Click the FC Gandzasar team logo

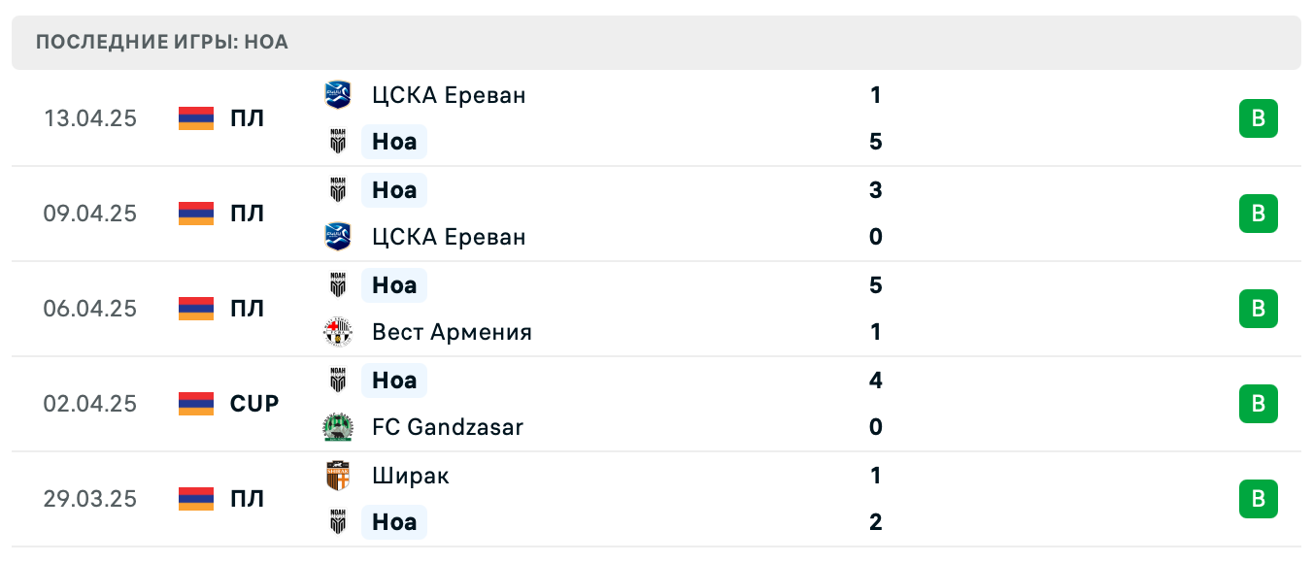pos(338,427)
